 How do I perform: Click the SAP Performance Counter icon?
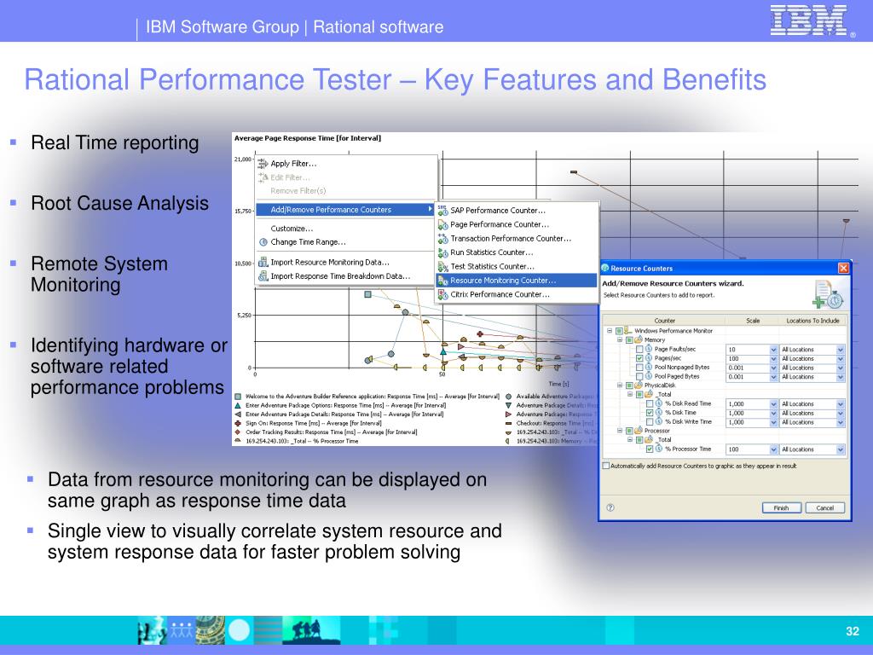442,211
